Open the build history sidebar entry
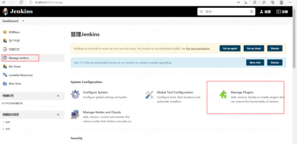Screen dimensions: 297x144 click(14, 49)
